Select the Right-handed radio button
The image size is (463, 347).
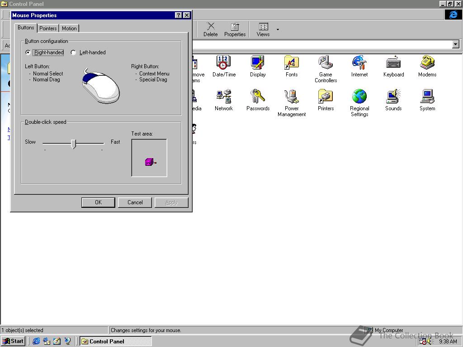28,52
